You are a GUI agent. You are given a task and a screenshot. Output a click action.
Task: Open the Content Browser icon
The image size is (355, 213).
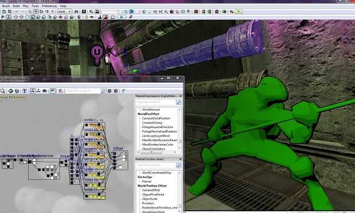(84, 11)
